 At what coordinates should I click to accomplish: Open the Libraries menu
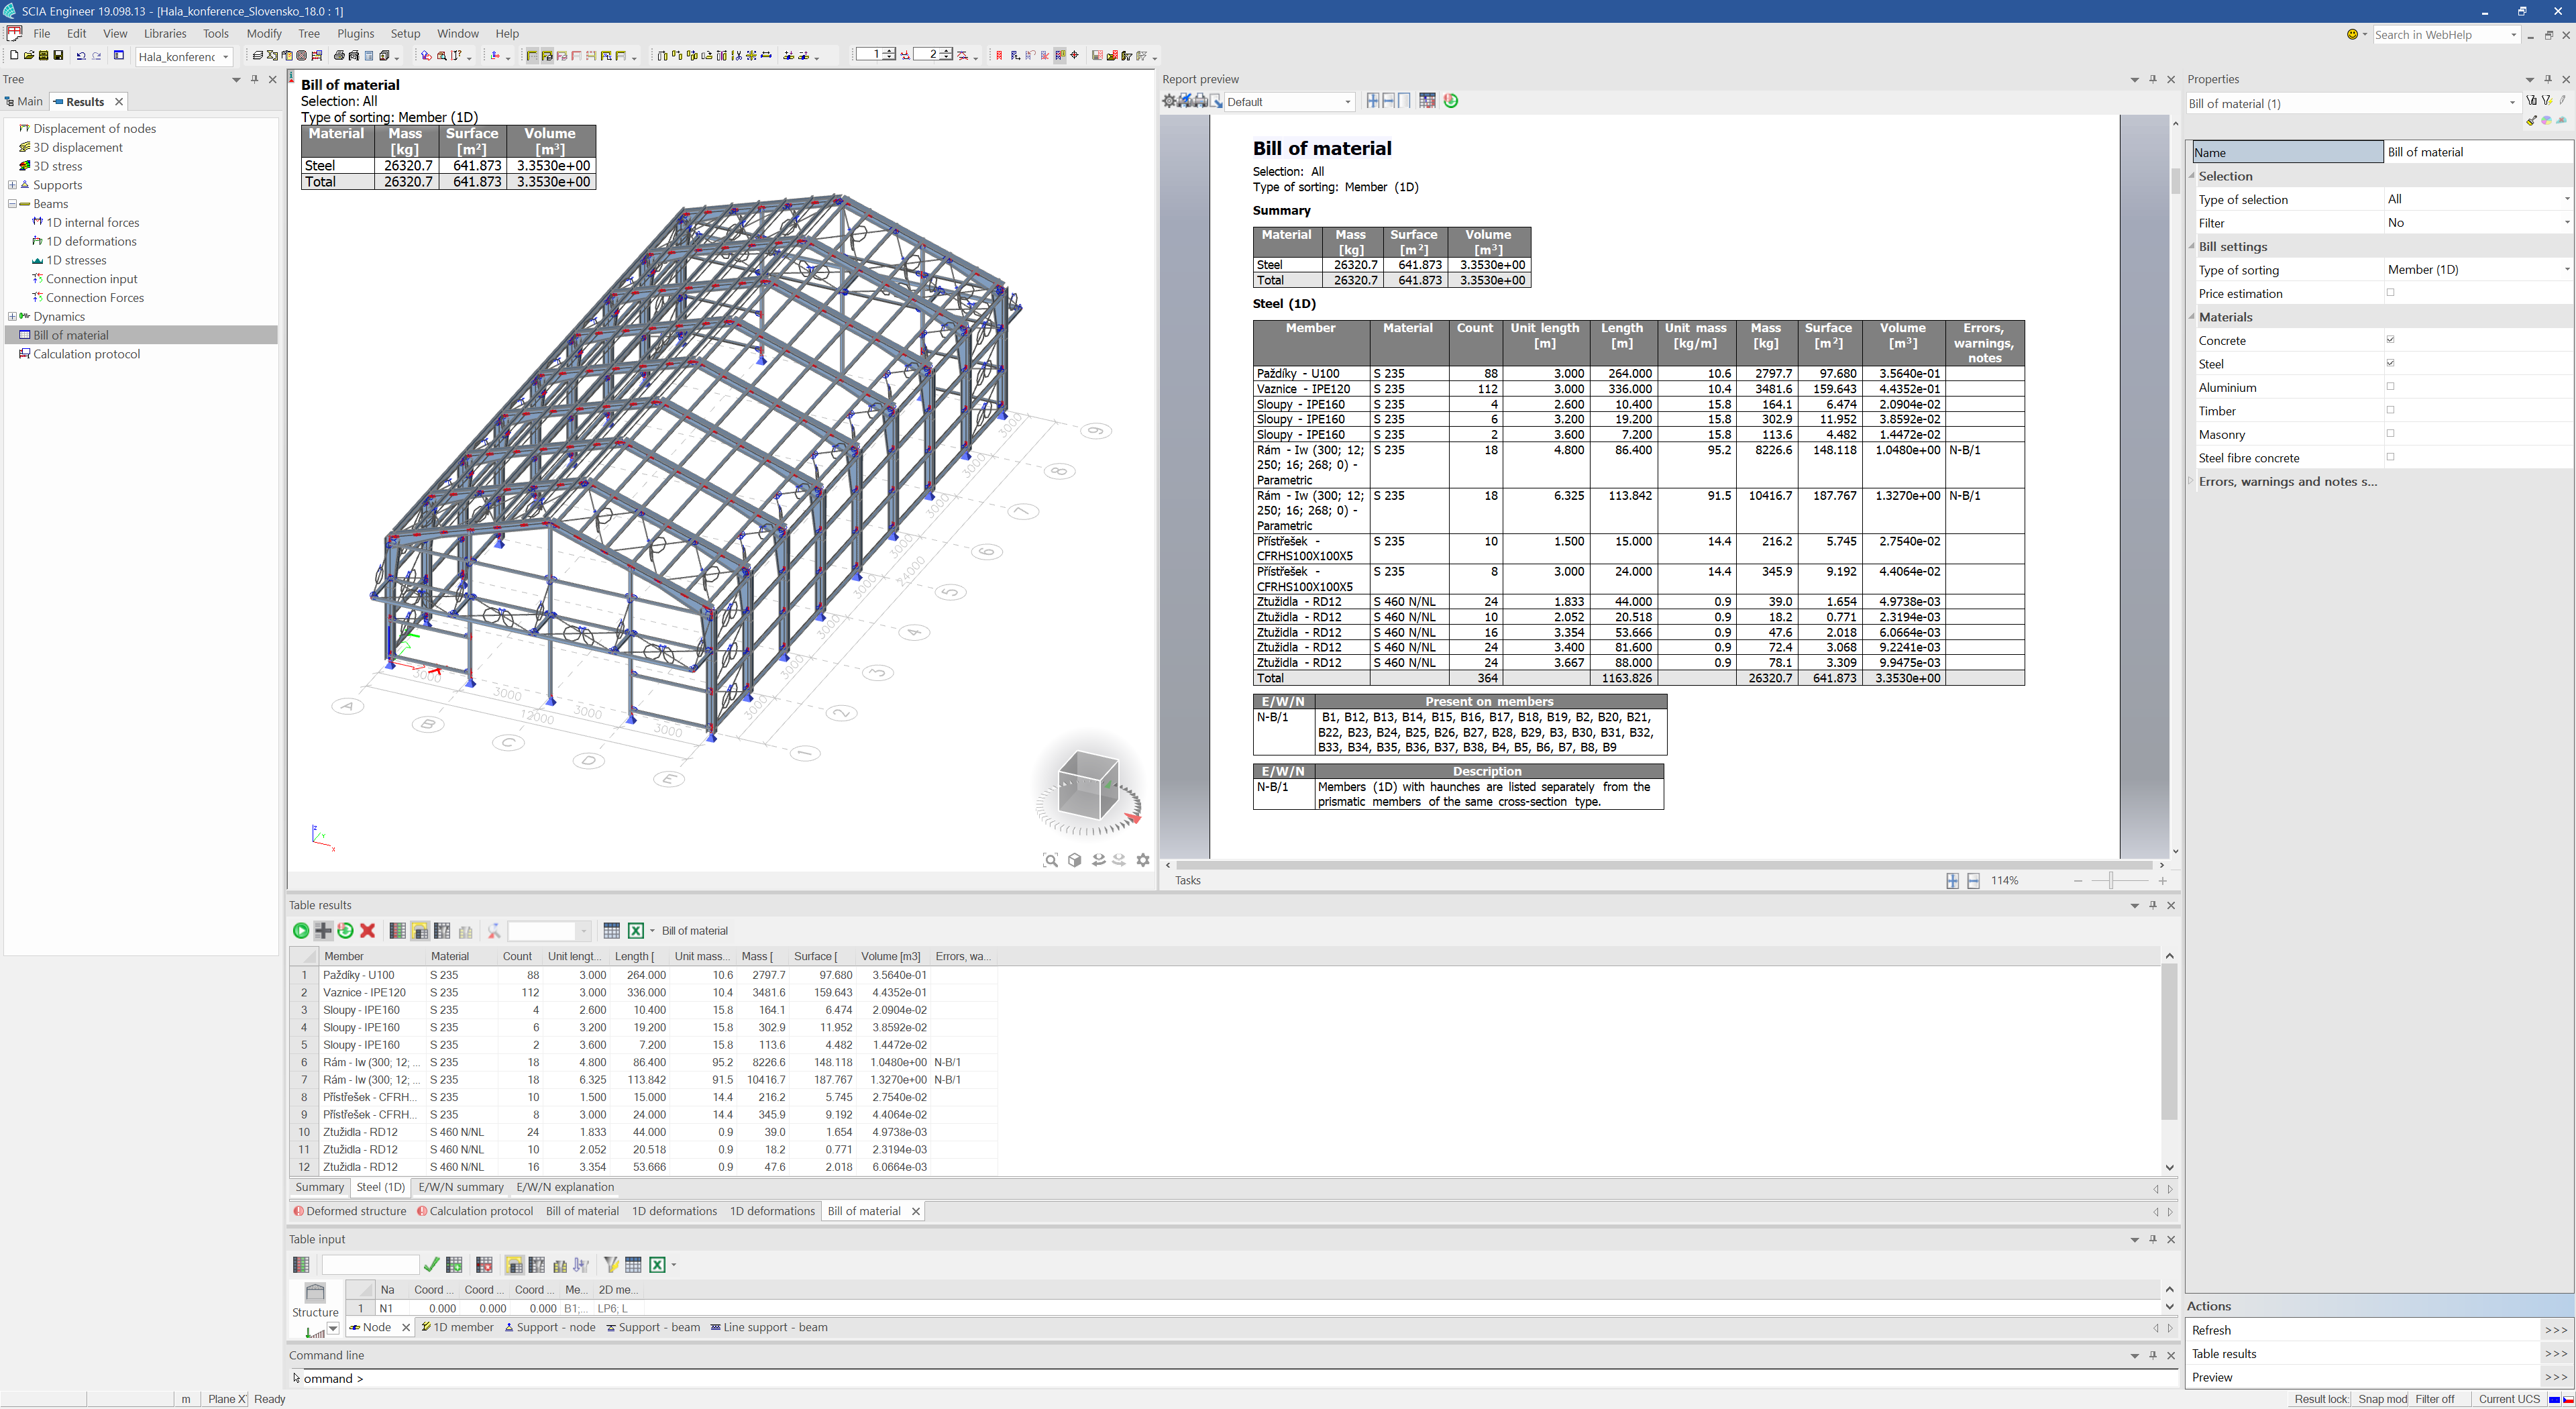(x=165, y=33)
